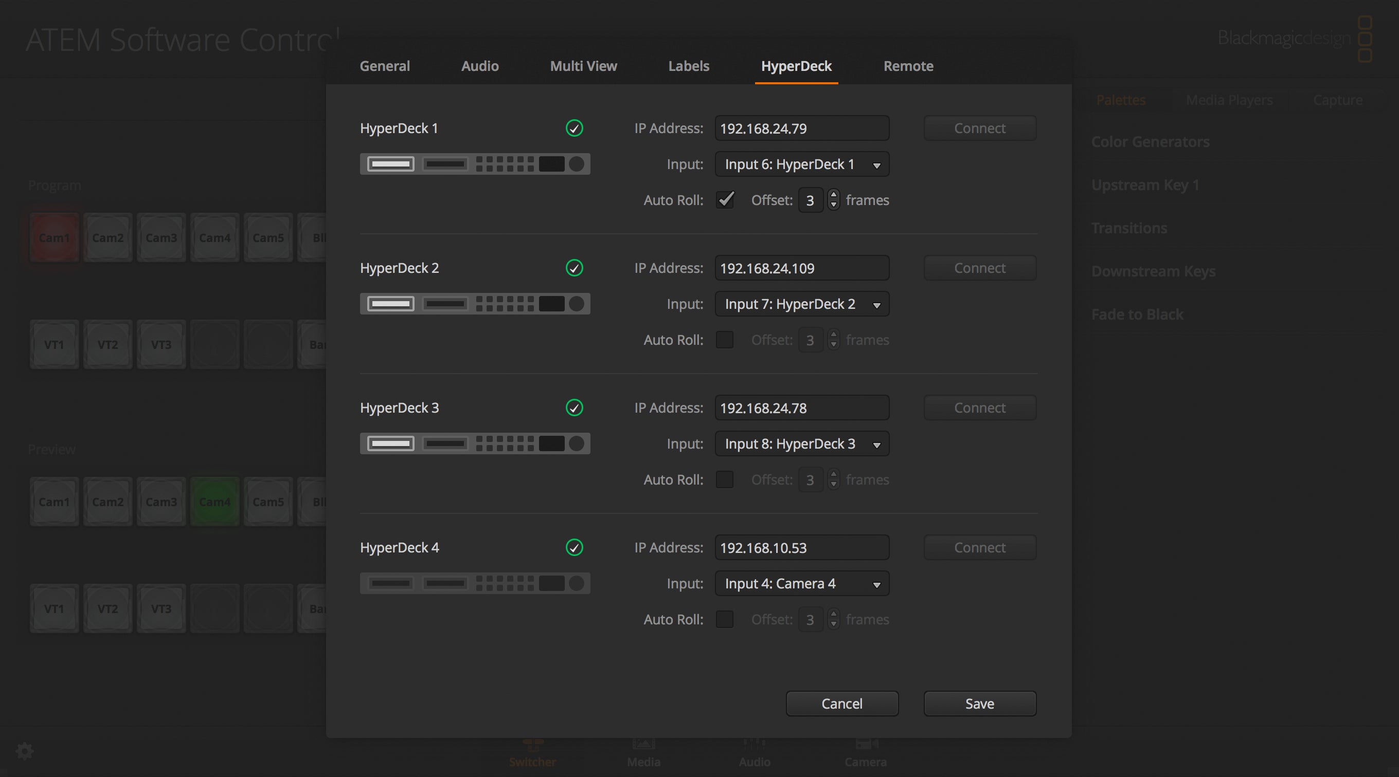The image size is (1399, 777).
Task: Enable Auto Roll for HyperDeck 4
Action: 725,619
